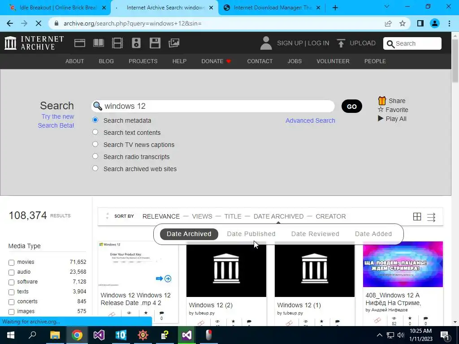The height and width of the screenshot is (344, 459).
Task: Click the GO search button
Action: [x=351, y=106]
